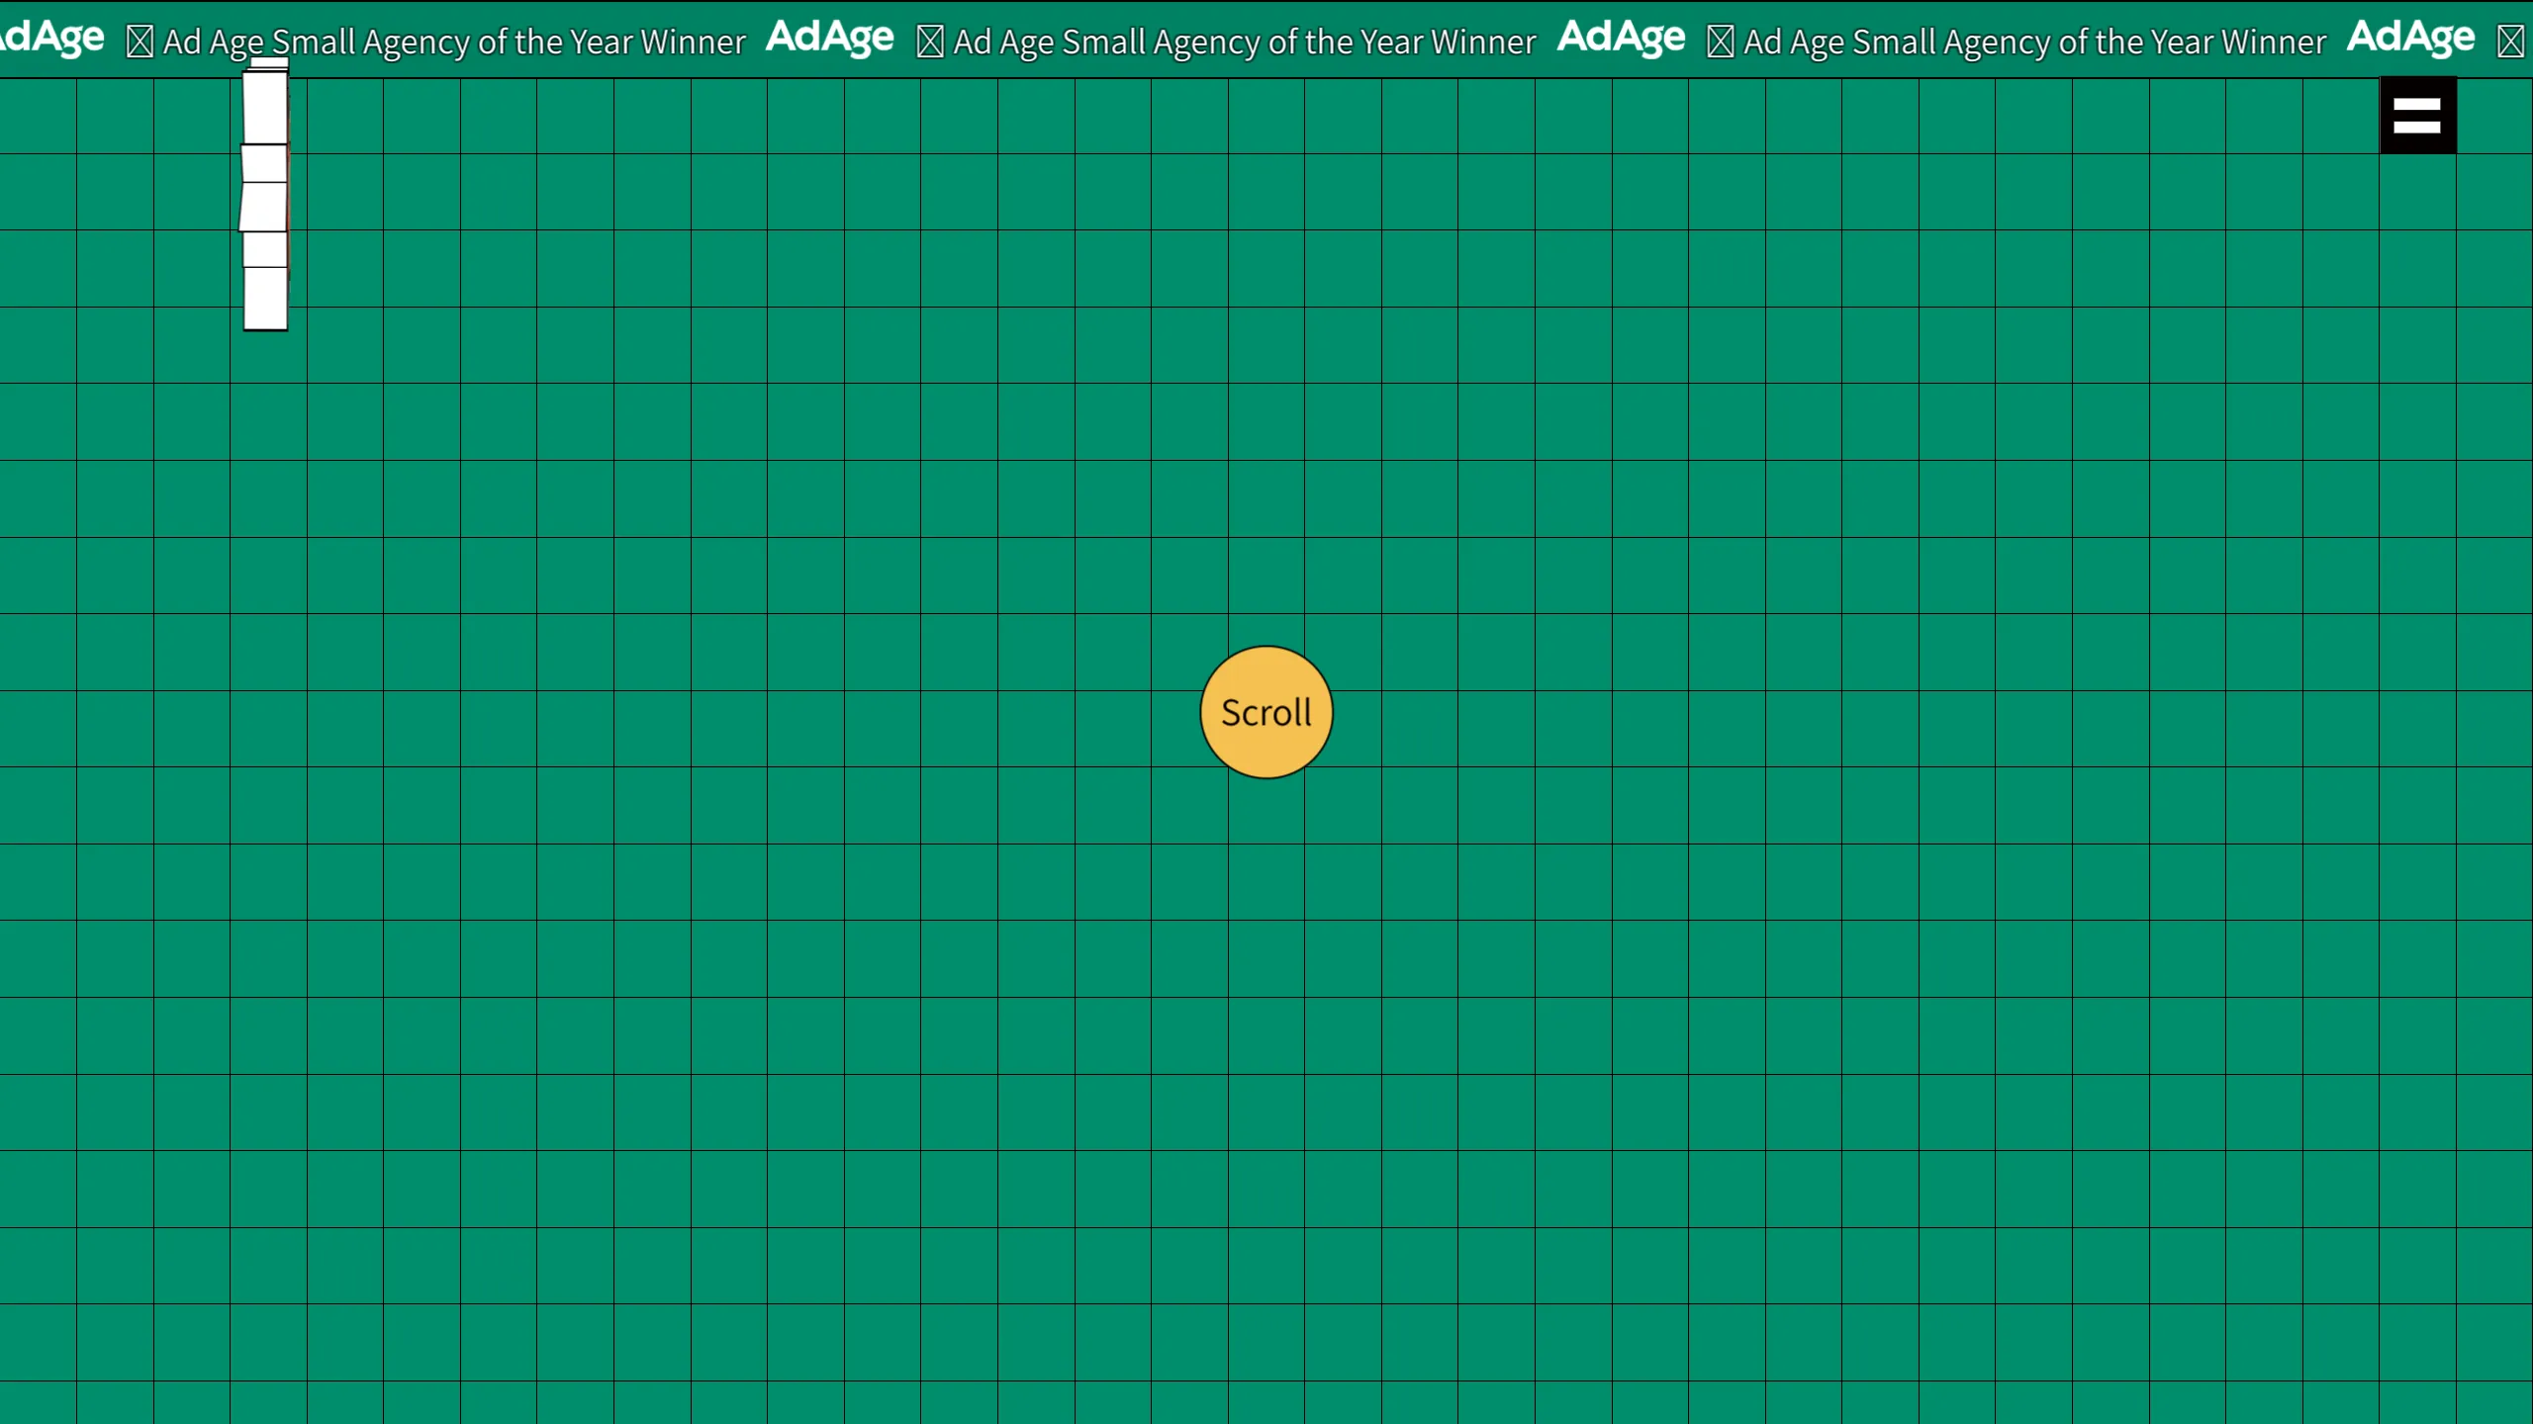Click the word 'Winner' in the first ticker message
The width and height of the screenshot is (2533, 1424).
[x=692, y=42]
